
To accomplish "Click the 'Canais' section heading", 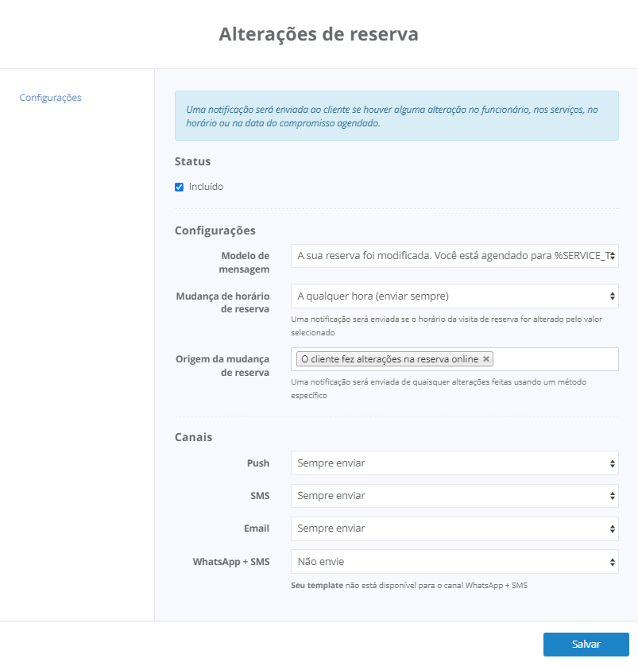I will click(194, 437).
